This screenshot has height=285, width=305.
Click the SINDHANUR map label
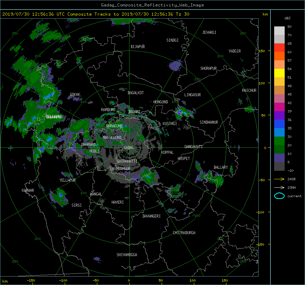(209, 122)
